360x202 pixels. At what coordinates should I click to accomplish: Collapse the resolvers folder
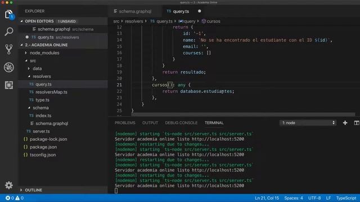click(x=29, y=76)
